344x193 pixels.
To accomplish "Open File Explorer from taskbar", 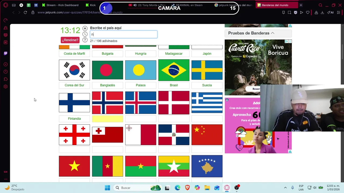I will 207,188.
